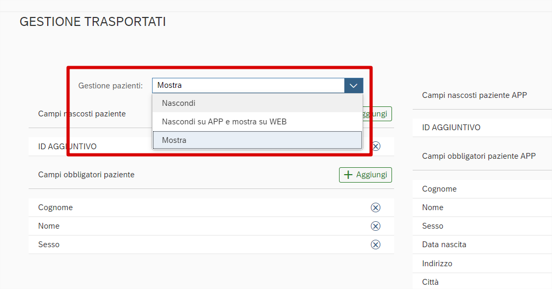This screenshot has width=552, height=289.
Task: Select Data nascita in the APP fields list
Action: pyautogui.click(x=444, y=245)
